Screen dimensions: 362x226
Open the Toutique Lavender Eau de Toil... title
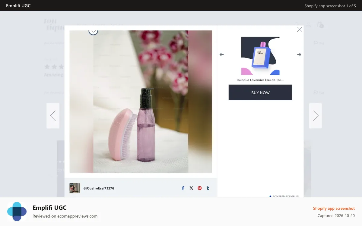[x=260, y=80]
